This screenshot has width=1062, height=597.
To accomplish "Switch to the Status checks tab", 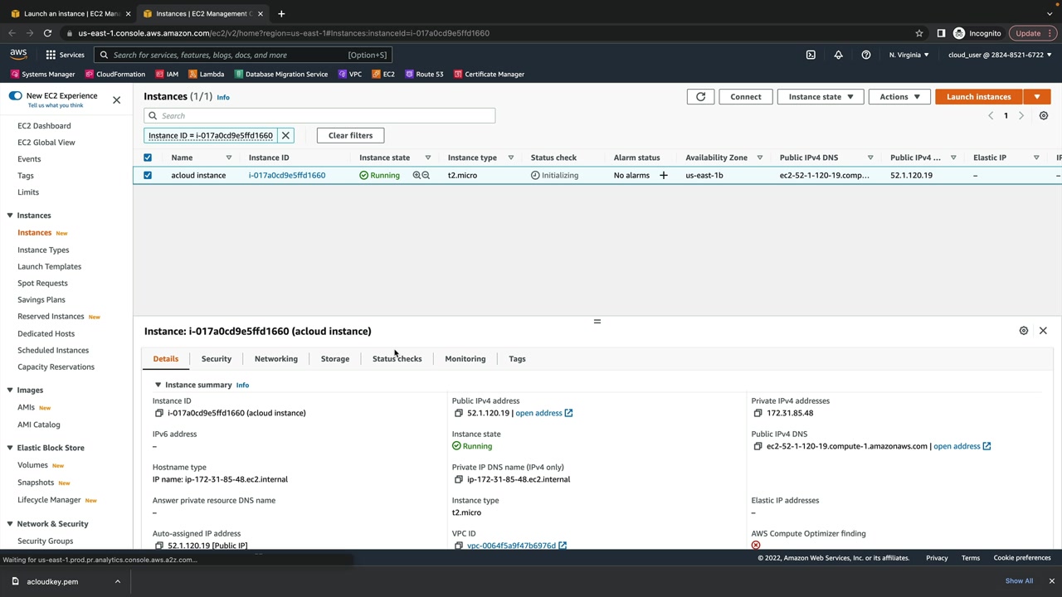I will coord(397,359).
